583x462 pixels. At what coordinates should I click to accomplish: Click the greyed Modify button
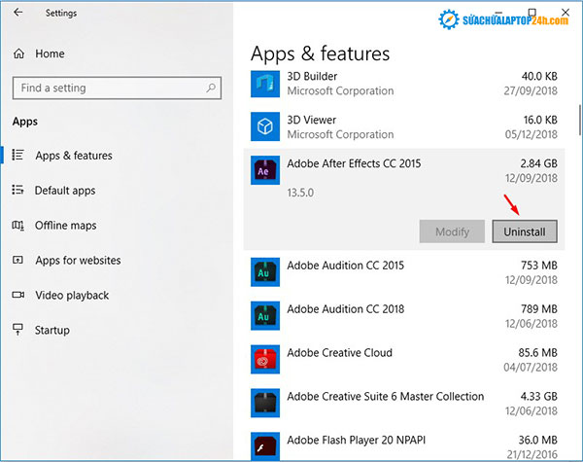(x=452, y=231)
